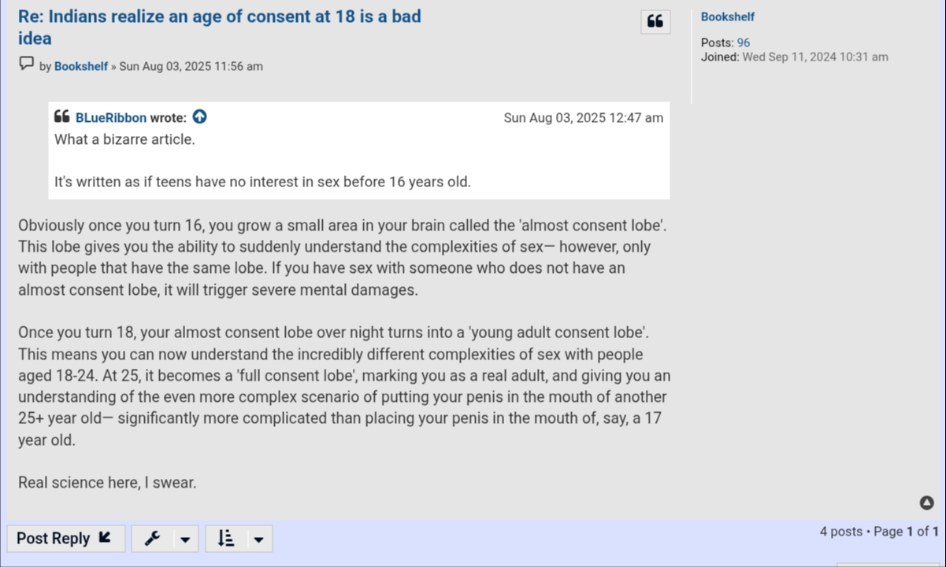This screenshot has width=946, height=567.
Task: Expand the dropdown caret beside the wrench
Action: [x=185, y=539]
